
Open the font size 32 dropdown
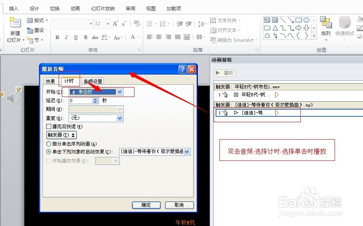(108, 24)
